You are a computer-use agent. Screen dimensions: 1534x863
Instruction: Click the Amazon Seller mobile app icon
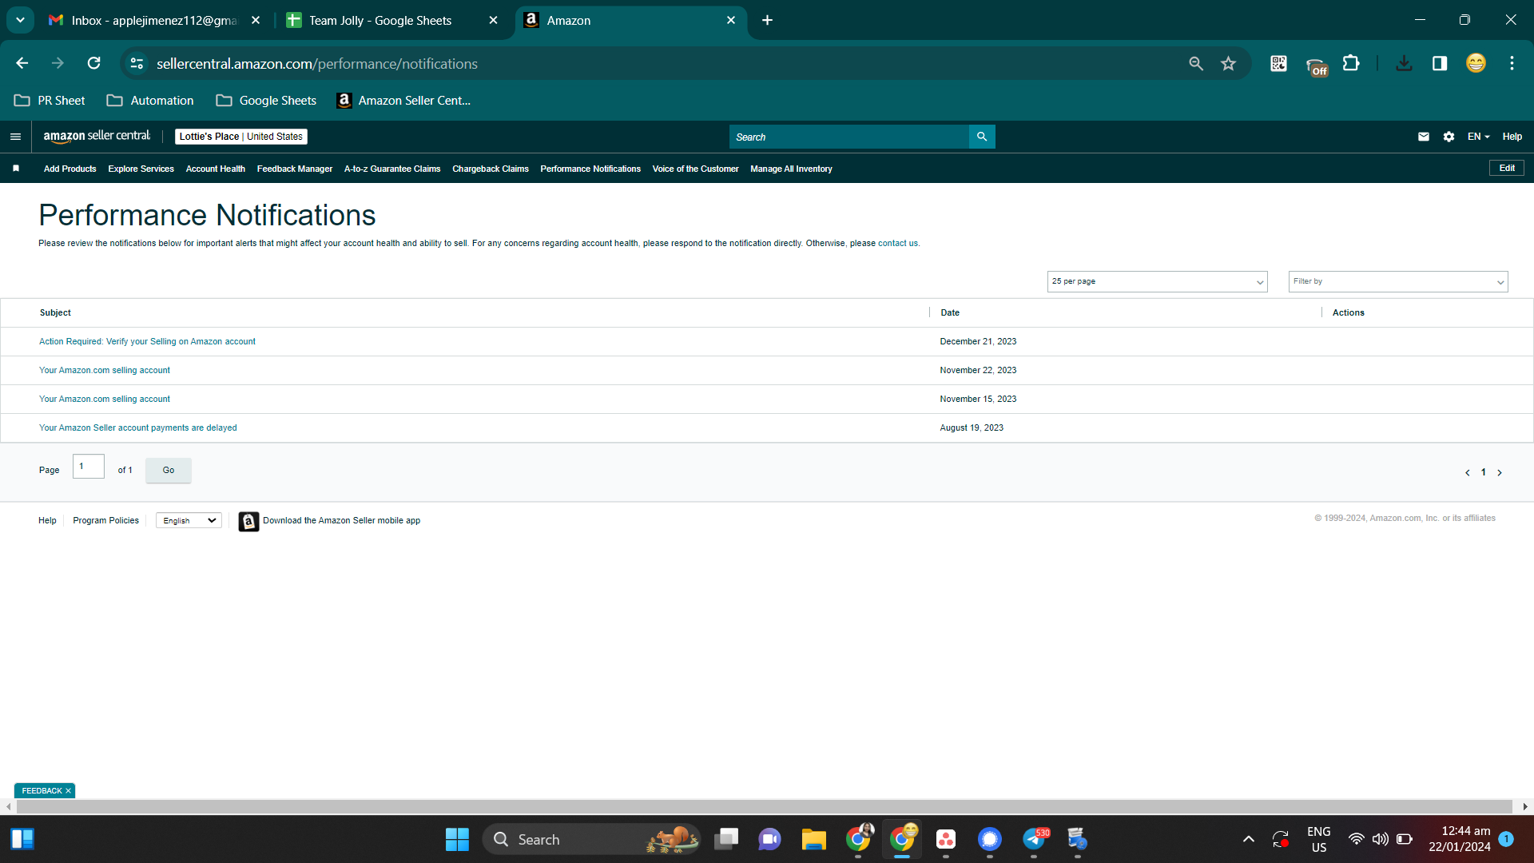point(248,521)
